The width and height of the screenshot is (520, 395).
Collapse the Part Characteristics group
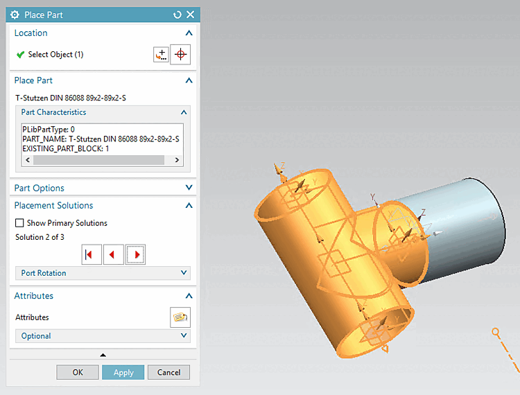[x=184, y=112]
